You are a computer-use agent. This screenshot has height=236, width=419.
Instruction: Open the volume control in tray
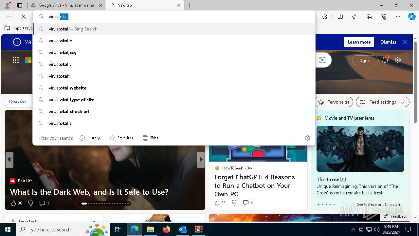click(x=376, y=229)
